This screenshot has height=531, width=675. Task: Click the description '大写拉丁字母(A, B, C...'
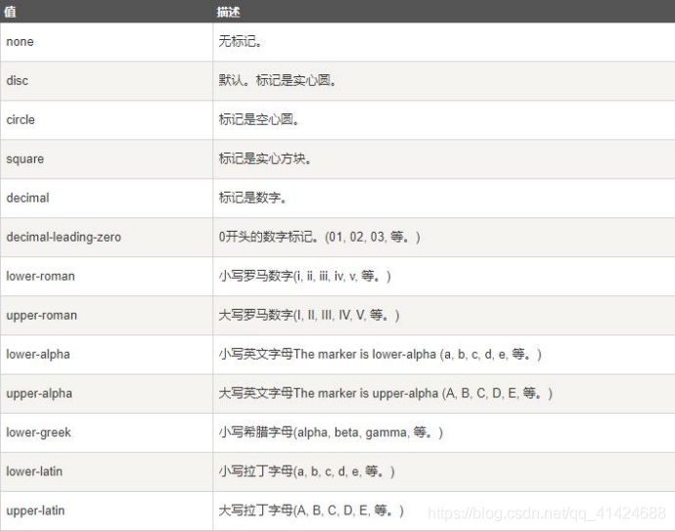pos(311,510)
